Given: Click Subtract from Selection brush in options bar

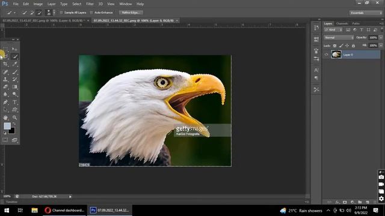Looking at the screenshot, I should 39,13.
